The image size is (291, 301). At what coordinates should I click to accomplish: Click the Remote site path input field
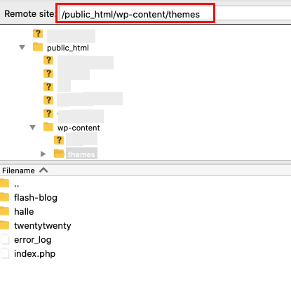click(x=175, y=14)
